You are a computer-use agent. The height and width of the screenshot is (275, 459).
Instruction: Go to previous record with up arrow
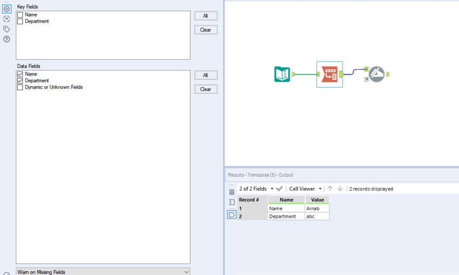(x=330, y=188)
